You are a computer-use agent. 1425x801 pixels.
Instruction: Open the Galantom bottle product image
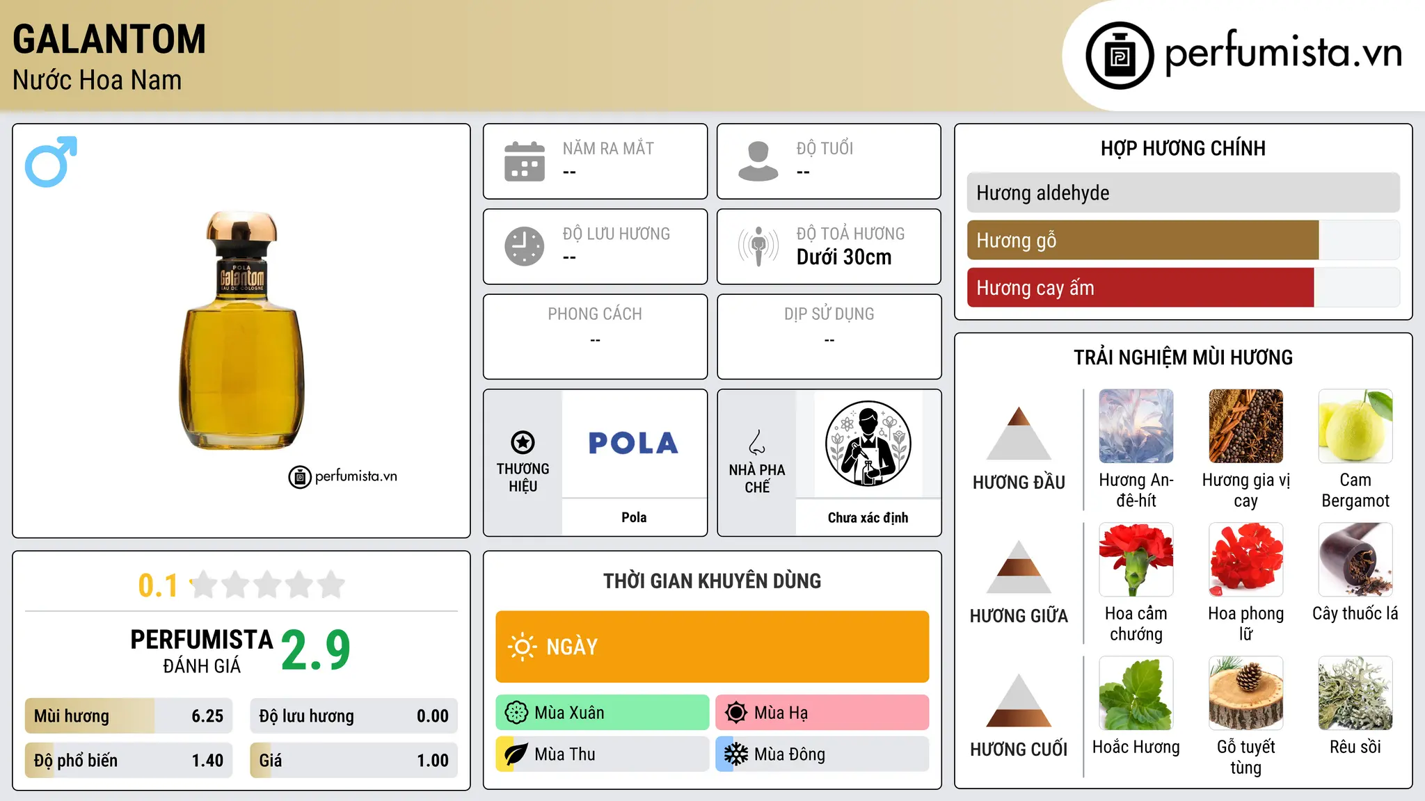pyautogui.click(x=241, y=331)
